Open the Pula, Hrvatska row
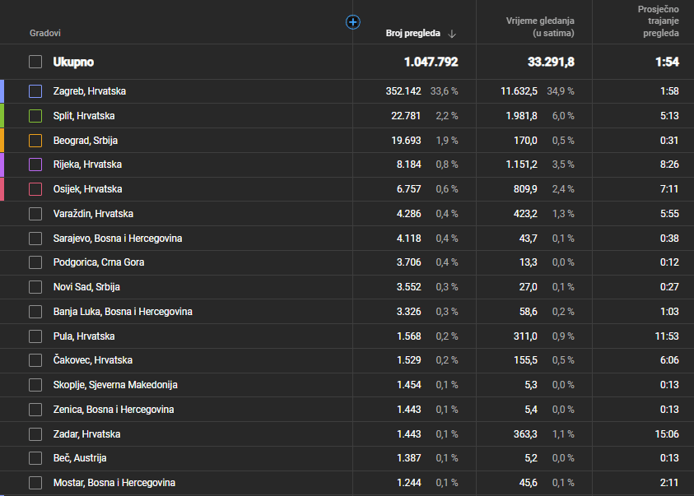Screen dimensions: 694x496 [x=83, y=336]
